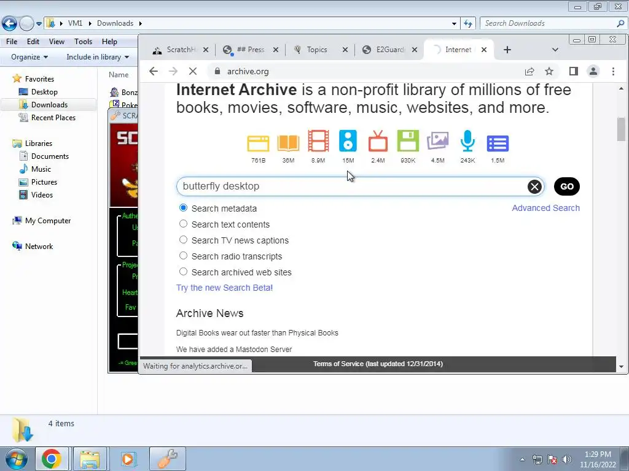Open Chrome from the taskbar
The width and height of the screenshot is (629, 471).
51,459
